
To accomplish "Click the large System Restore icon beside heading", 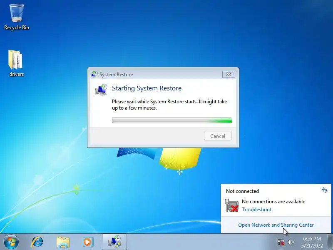I will pyautogui.click(x=101, y=90).
